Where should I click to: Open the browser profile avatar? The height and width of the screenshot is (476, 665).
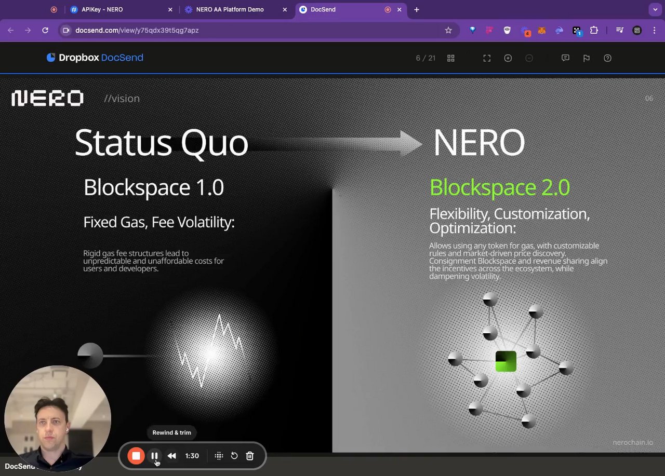click(637, 30)
